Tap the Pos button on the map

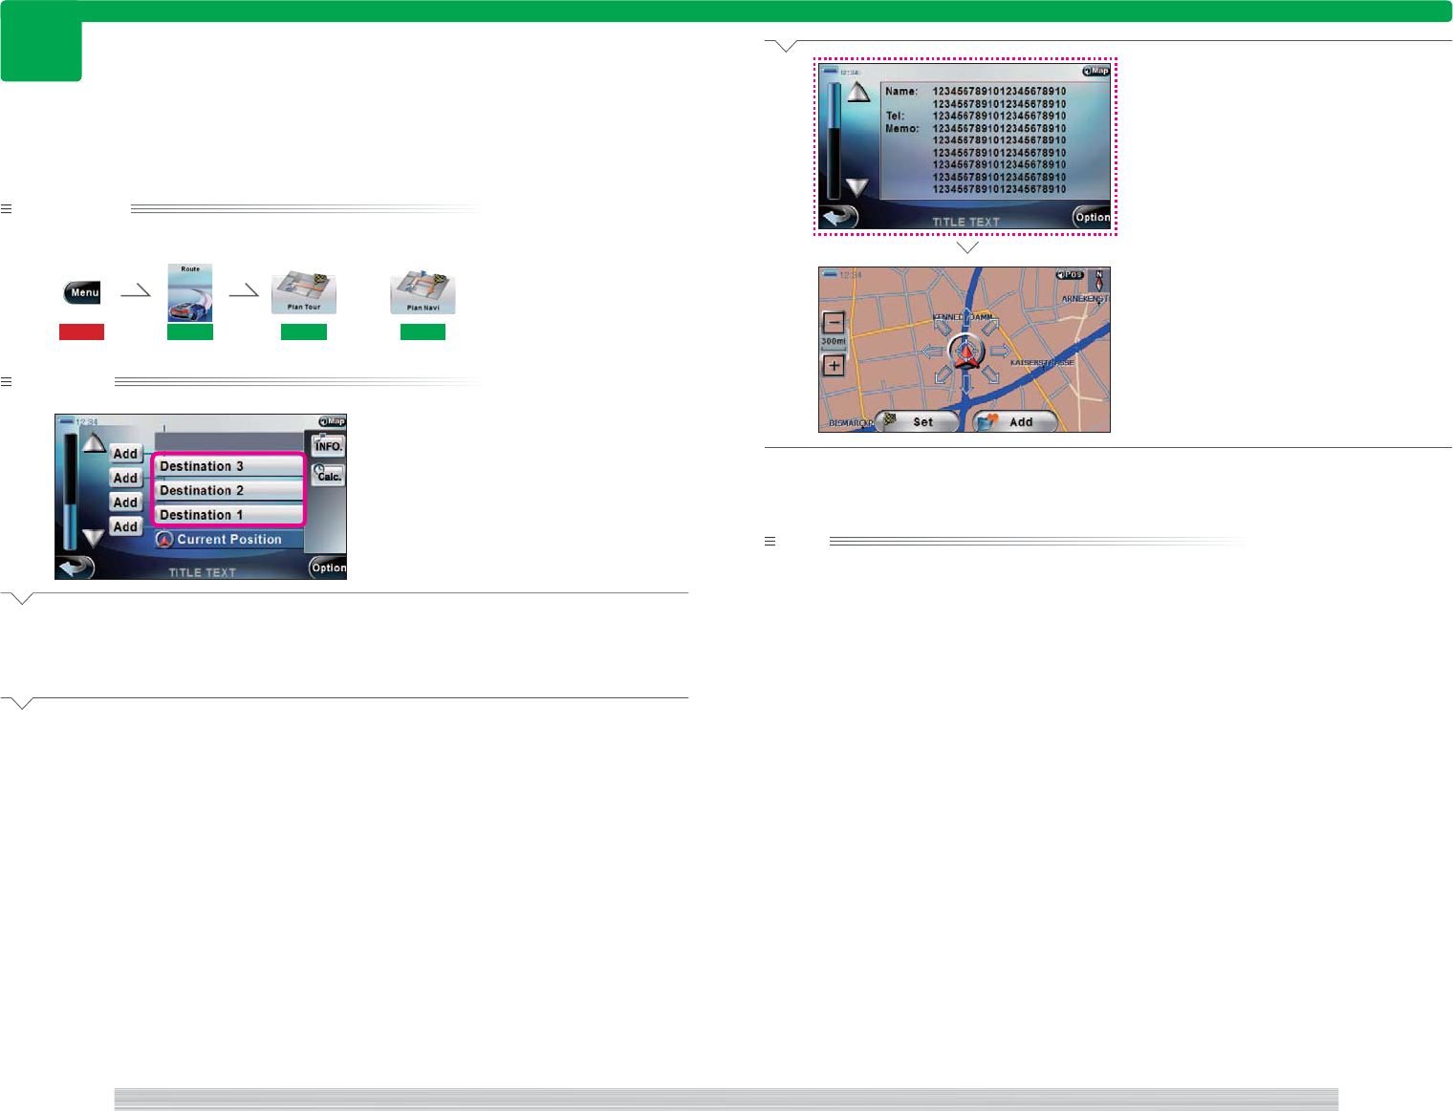tap(1070, 275)
